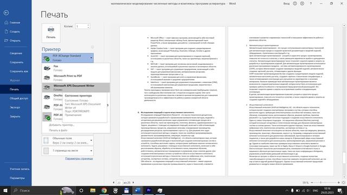Image resolution: width=347 pixels, height=195 pixels.
Task: Open notification center icon
Action: click(340, 191)
